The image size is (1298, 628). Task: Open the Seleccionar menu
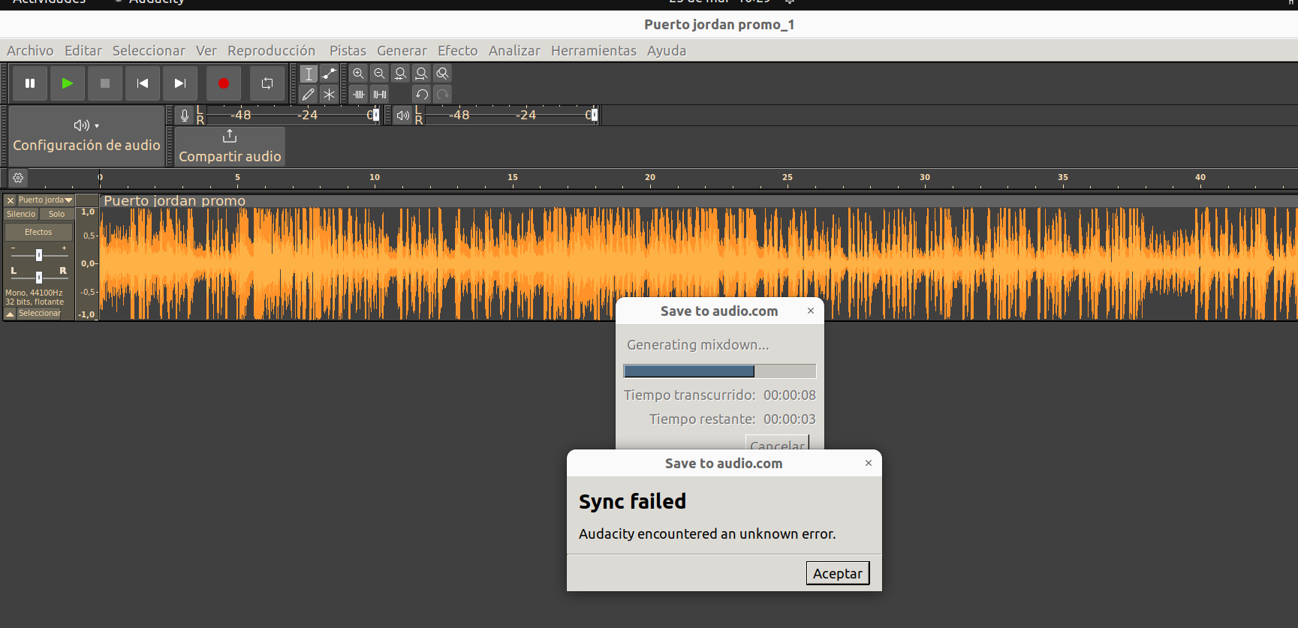[x=149, y=50]
